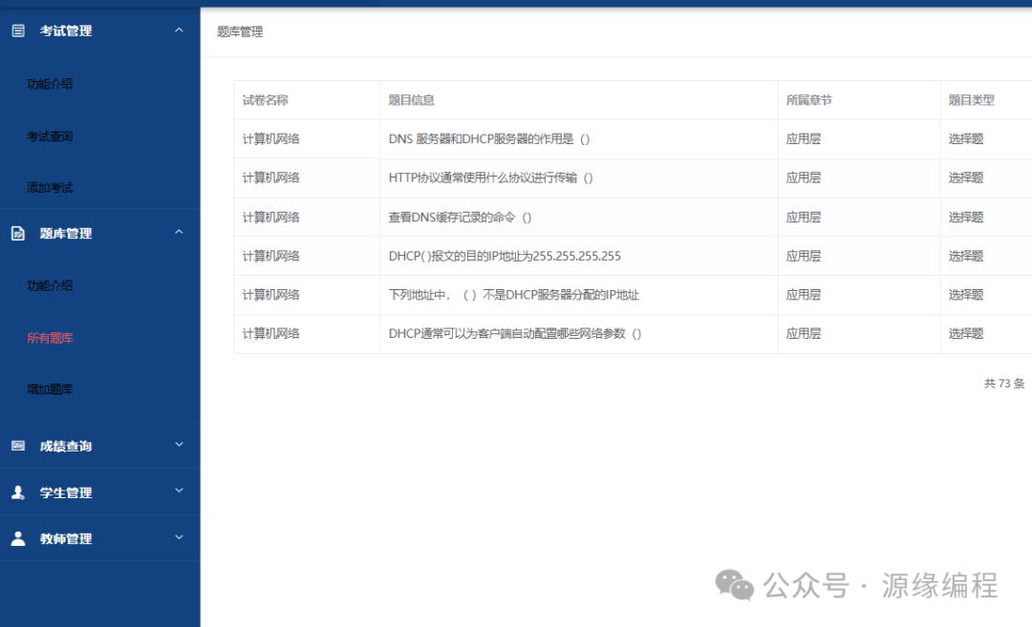The height and width of the screenshot is (627, 1032).
Task: Click 应用层 in the DNS 服务器和DHCP row
Action: click(x=804, y=138)
